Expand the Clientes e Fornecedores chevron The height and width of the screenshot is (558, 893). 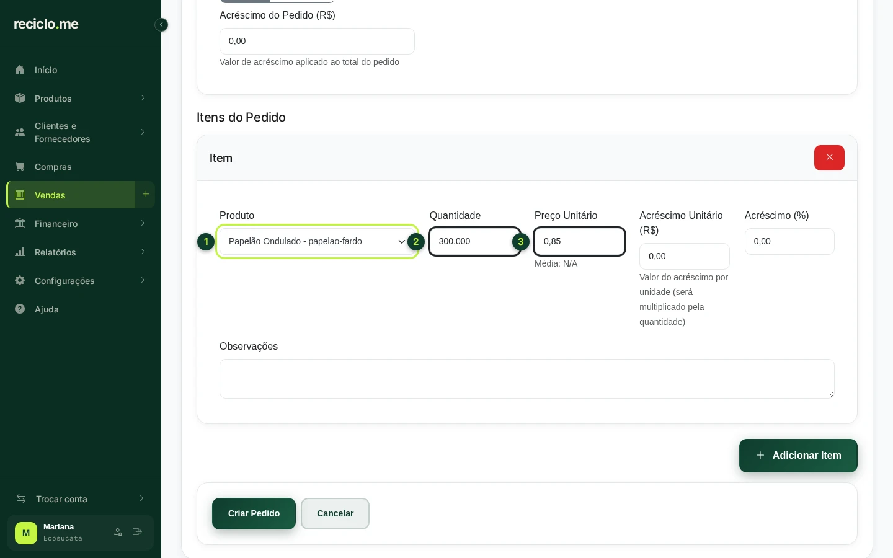(x=143, y=132)
